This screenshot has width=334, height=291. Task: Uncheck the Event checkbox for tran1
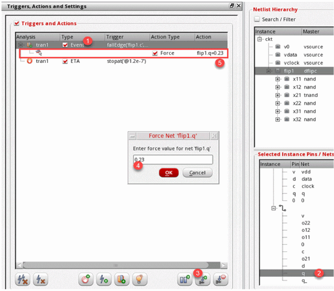click(65, 45)
